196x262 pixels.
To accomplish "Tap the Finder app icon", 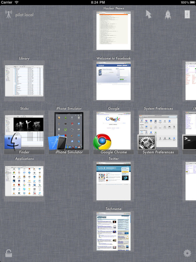I will tap(13, 142).
